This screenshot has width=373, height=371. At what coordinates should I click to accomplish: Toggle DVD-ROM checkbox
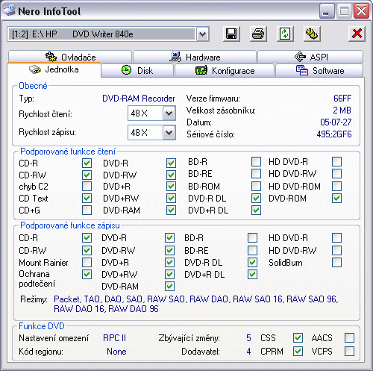coord(336,199)
